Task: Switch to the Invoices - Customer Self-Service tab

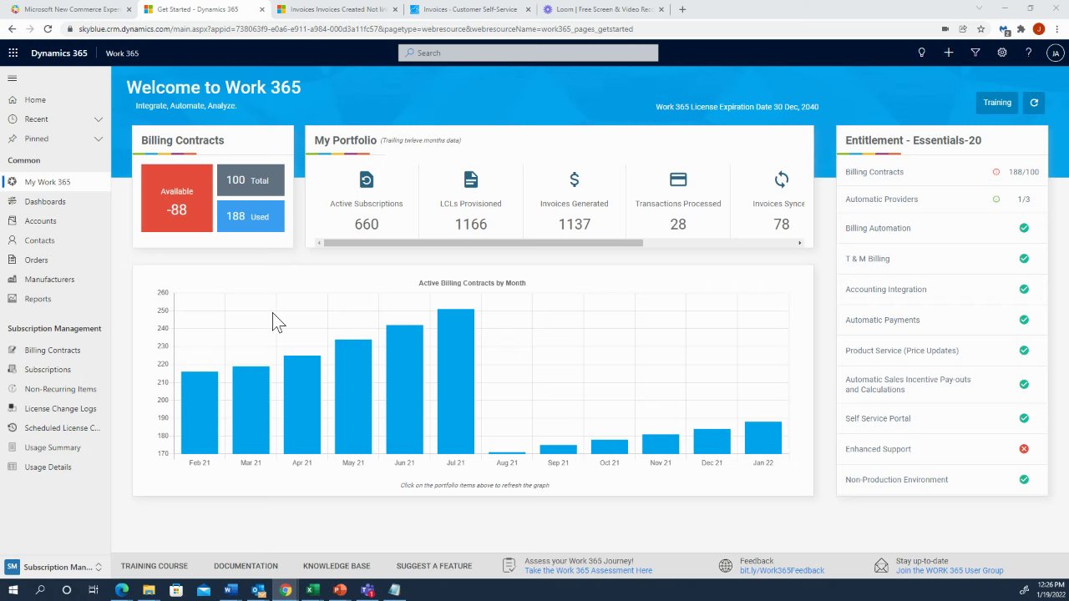Action: tap(469, 9)
